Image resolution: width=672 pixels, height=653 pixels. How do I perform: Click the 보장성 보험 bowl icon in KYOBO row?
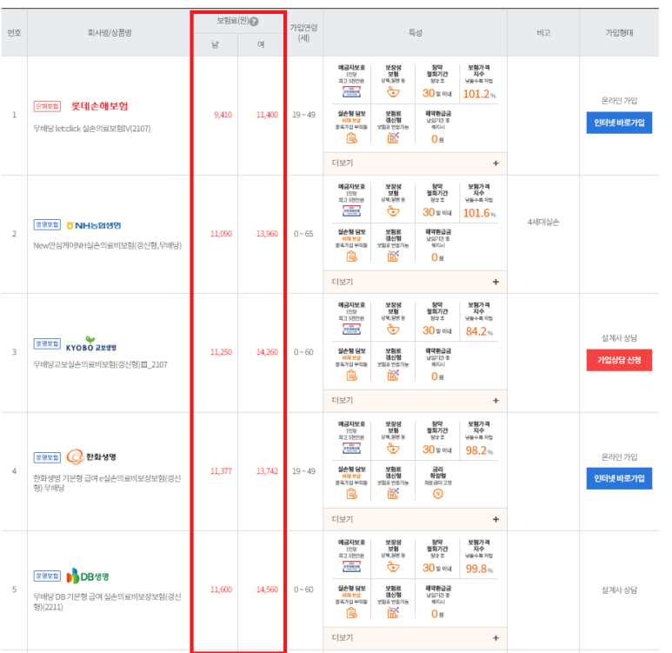coord(393,330)
